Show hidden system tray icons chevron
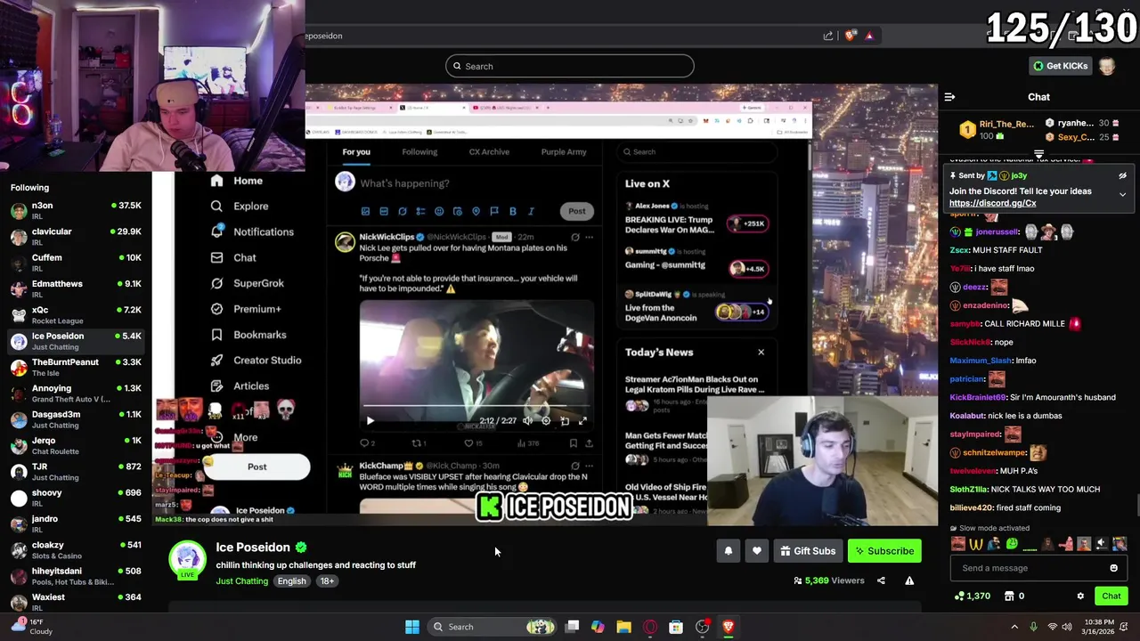Screen dimensions: 1140x641 click(x=1014, y=627)
